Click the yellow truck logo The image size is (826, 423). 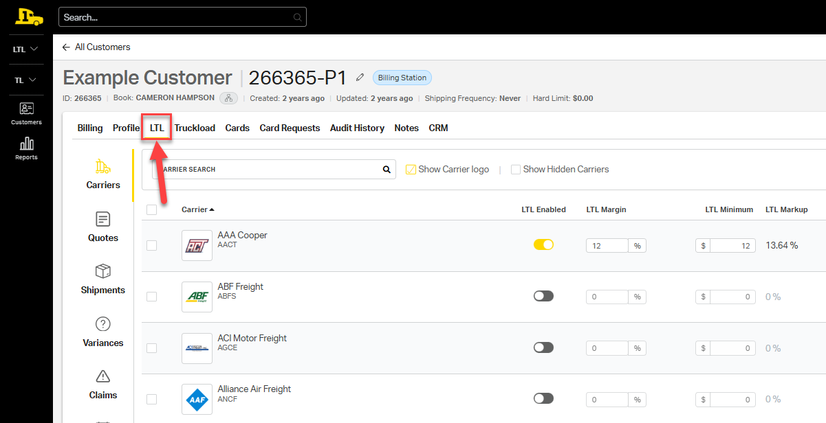[x=28, y=16]
